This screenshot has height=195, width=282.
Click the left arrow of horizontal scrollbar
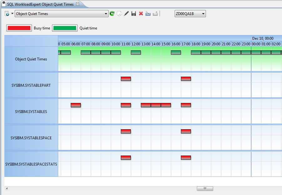tap(7, 189)
